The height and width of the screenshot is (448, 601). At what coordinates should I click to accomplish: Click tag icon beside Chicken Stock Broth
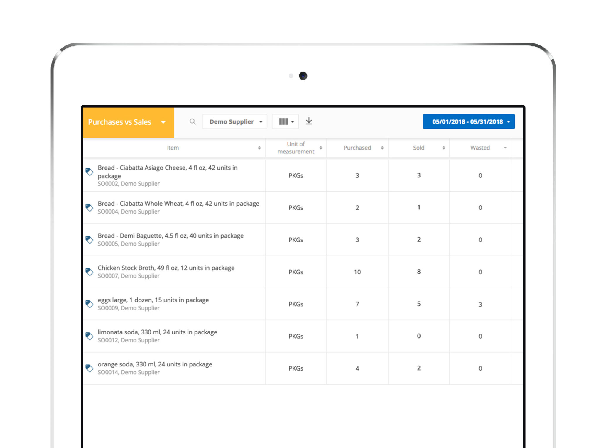click(x=89, y=272)
